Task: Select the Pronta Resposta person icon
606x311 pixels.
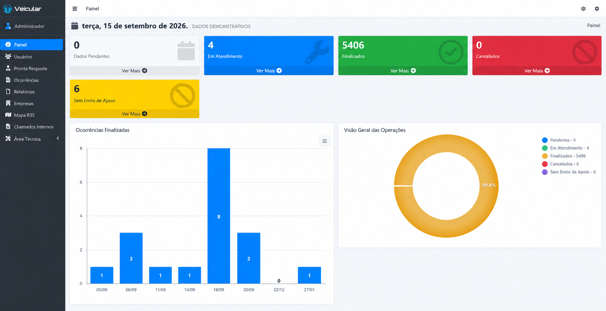Action: point(8,68)
